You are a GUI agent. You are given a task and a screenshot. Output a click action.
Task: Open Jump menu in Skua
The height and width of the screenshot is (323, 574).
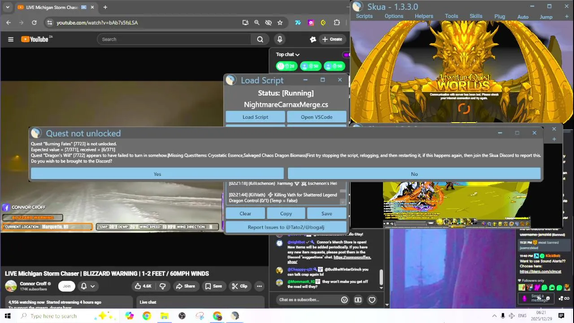coord(546,17)
